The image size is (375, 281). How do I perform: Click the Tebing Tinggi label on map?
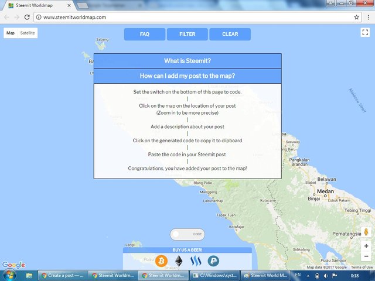point(358,211)
